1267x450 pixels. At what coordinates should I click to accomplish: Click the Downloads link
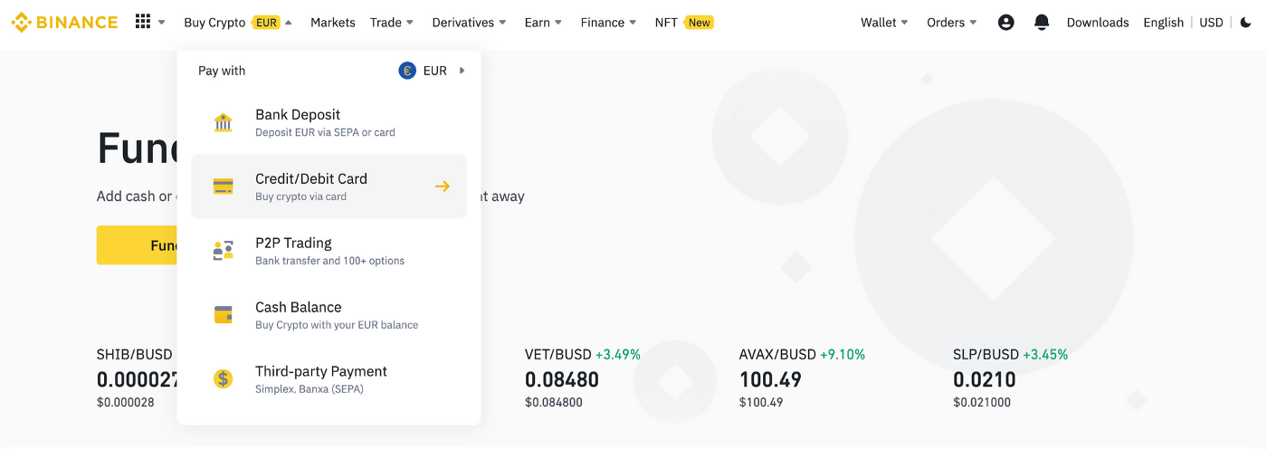pyautogui.click(x=1098, y=23)
